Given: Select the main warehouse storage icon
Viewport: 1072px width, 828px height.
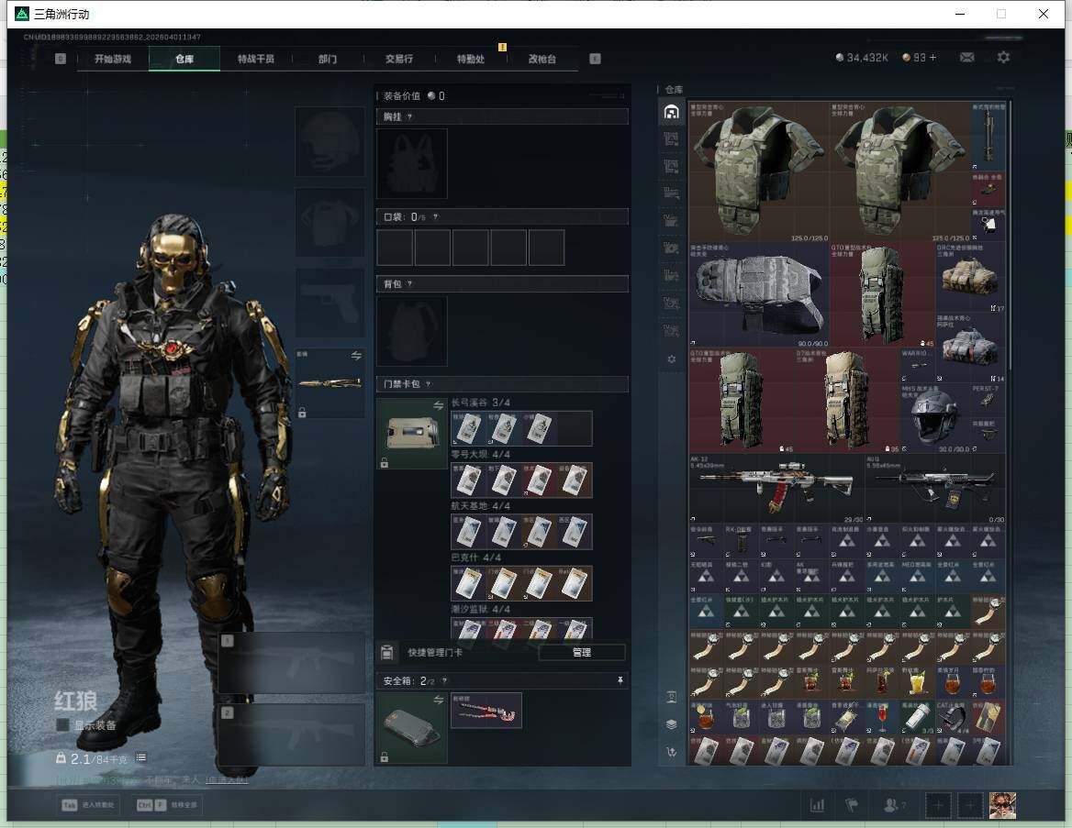Looking at the screenshot, I should pyautogui.click(x=671, y=112).
